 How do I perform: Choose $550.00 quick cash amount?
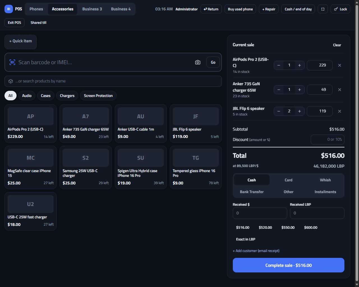pyautogui.click(x=288, y=227)
